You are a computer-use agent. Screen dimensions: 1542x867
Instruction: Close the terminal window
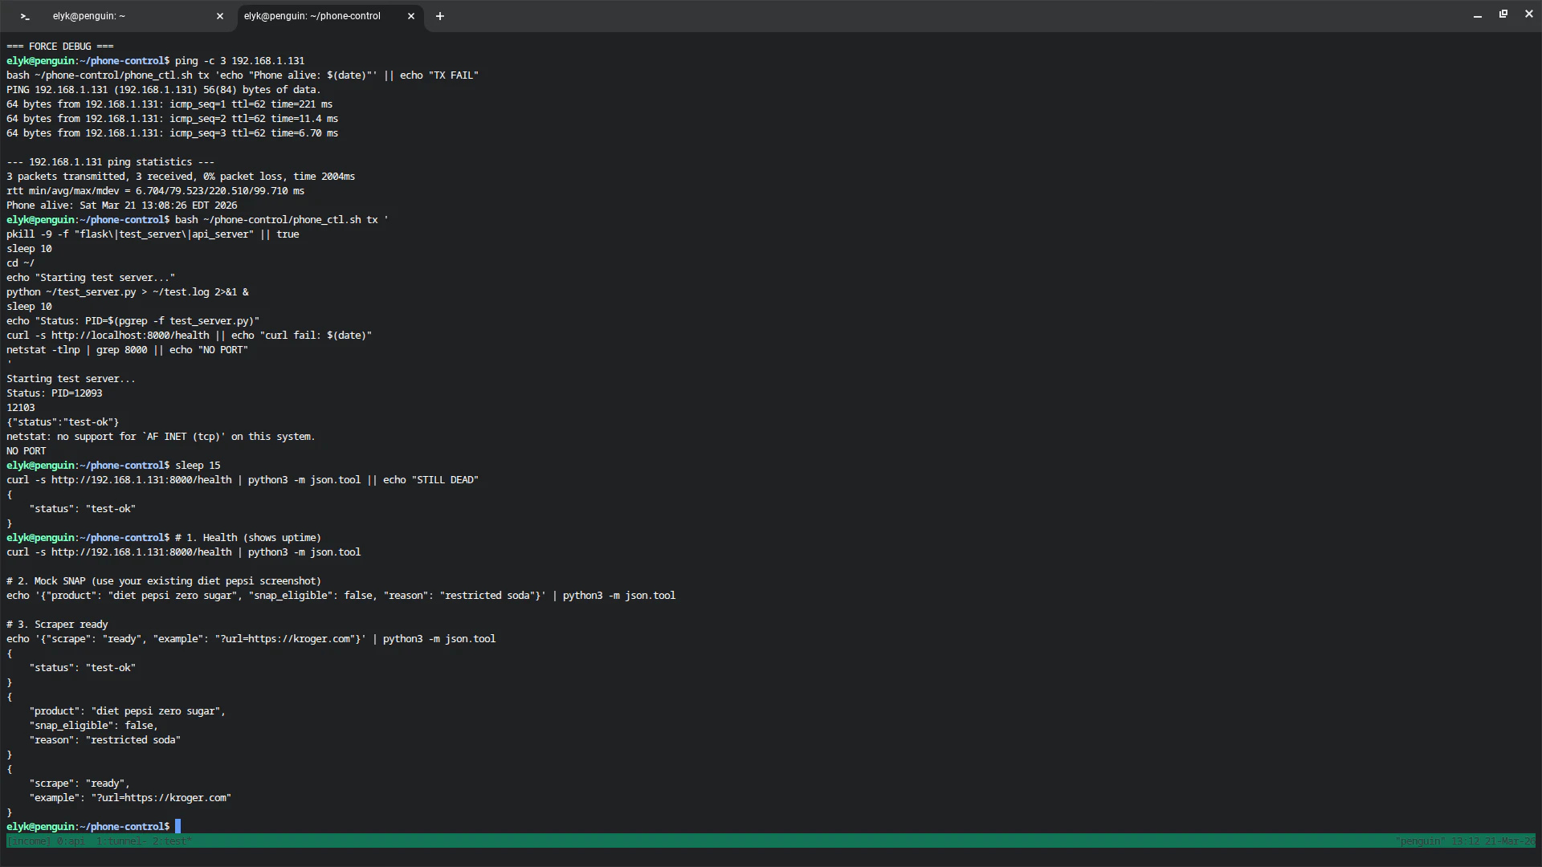1529,14
